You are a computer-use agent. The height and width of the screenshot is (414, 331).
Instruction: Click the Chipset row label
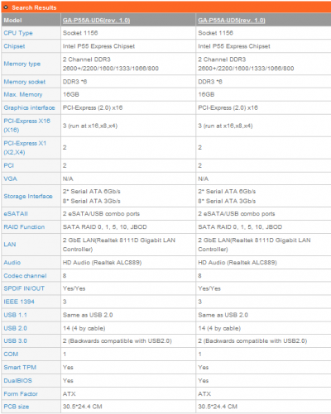(14, 46)
